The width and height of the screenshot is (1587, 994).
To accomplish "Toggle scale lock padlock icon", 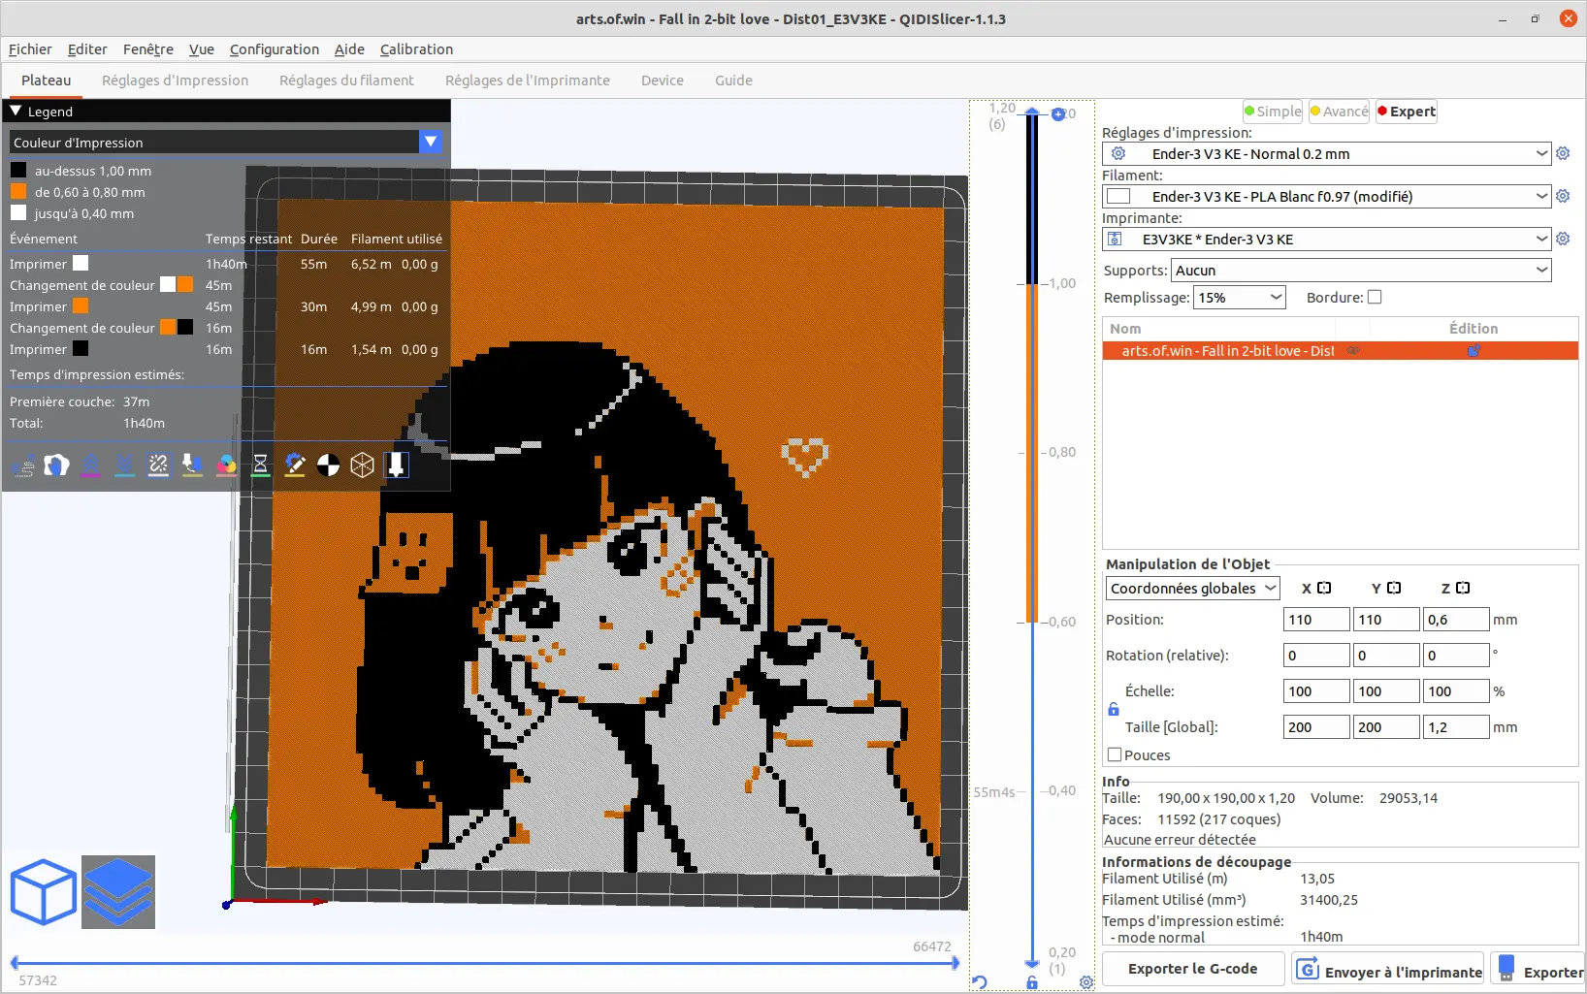I will click(x=1114, y=709).
